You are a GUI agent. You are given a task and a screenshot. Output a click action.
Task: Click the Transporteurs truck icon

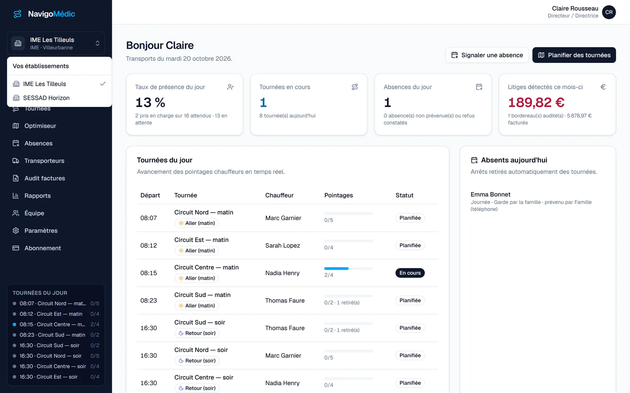click(16, 161)
